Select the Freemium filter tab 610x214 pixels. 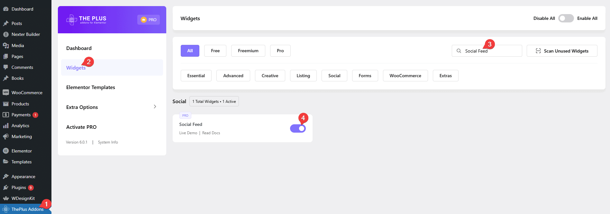(248, 51)
